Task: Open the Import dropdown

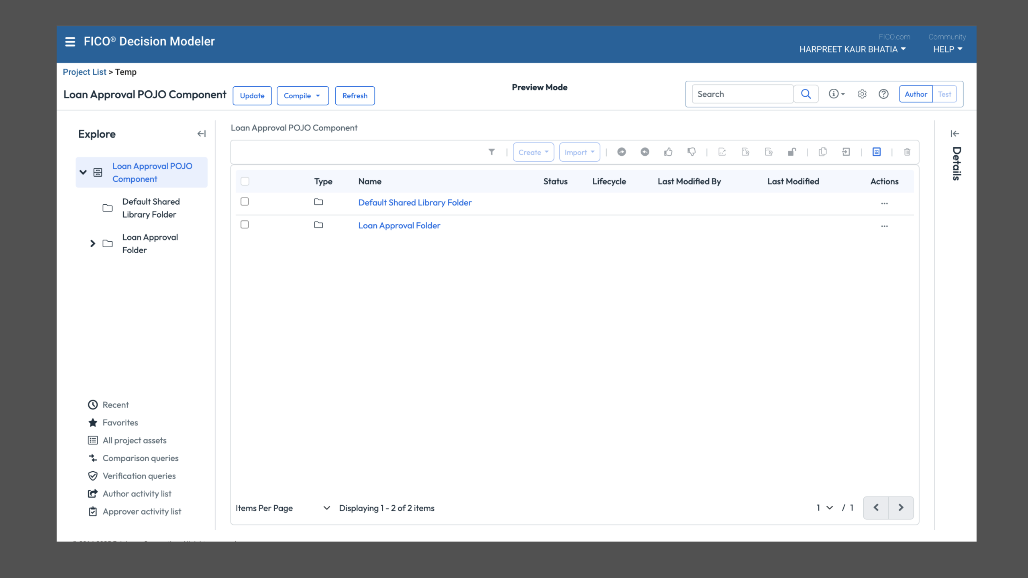Action: (579, 152)
